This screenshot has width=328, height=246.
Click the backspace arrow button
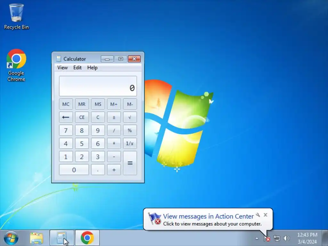point(66,117)
